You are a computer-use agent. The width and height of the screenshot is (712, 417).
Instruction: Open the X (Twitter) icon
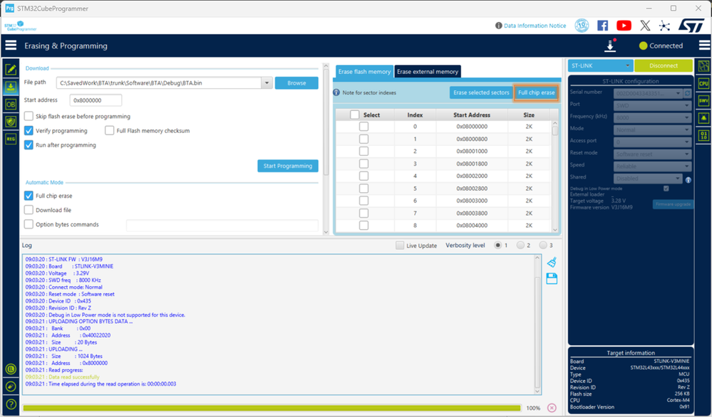click(x=645, y=26)
